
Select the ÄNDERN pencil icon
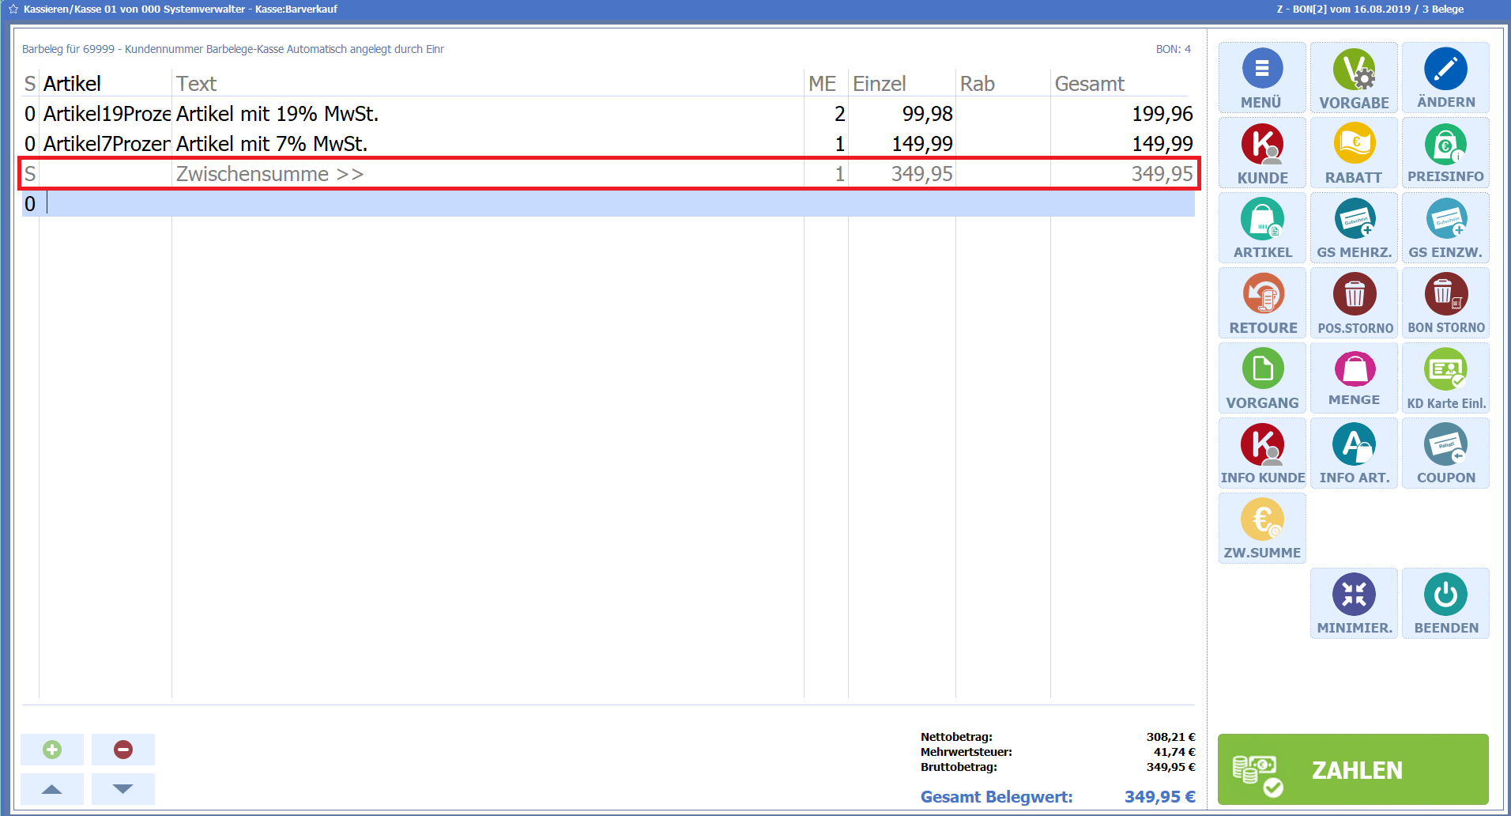[1445, 77]
